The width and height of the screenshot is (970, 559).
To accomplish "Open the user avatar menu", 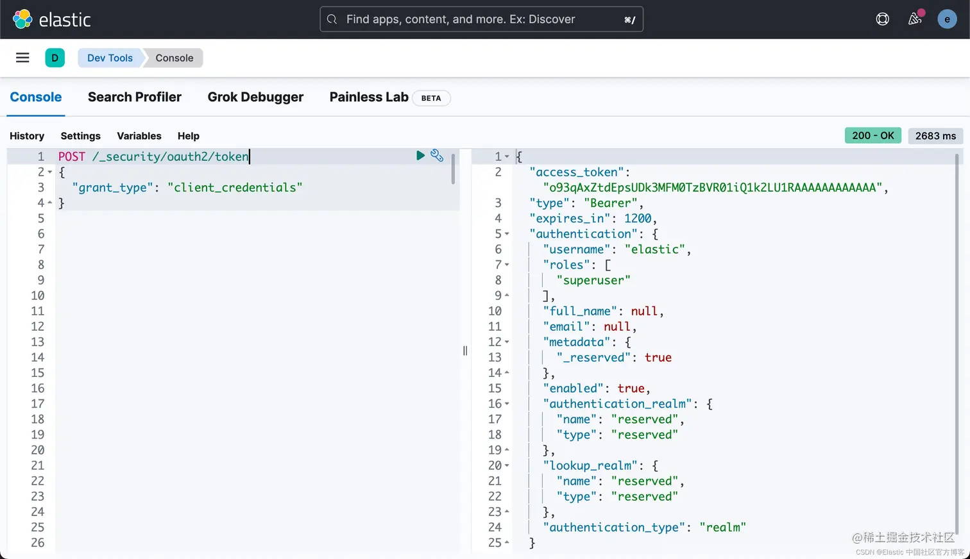I will (x=947, y=19).
